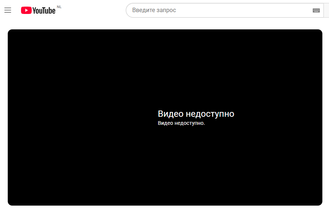329x210 pixels.
Task: Click the placeholder text in search box
Action: pyautogui.click(x=154, y=10)
